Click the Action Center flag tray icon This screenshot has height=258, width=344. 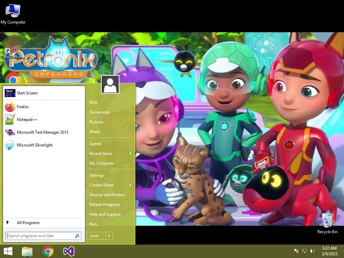[x=296, y=251]
